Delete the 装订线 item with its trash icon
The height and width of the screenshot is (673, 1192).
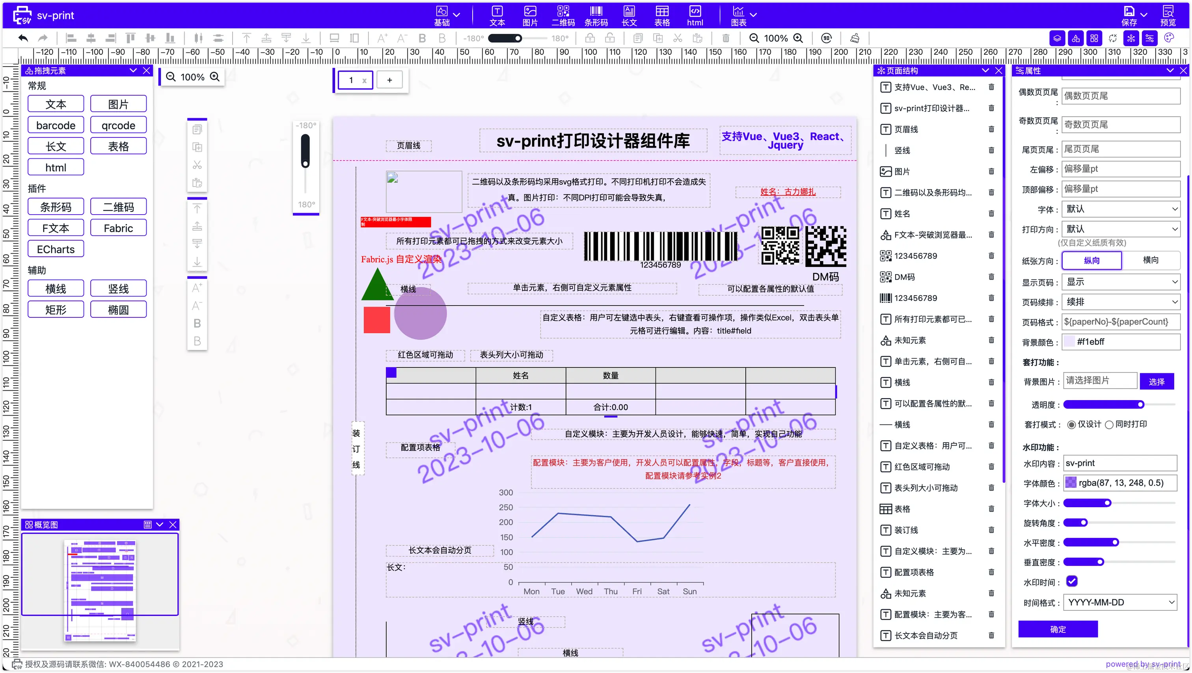click(991, 530)
